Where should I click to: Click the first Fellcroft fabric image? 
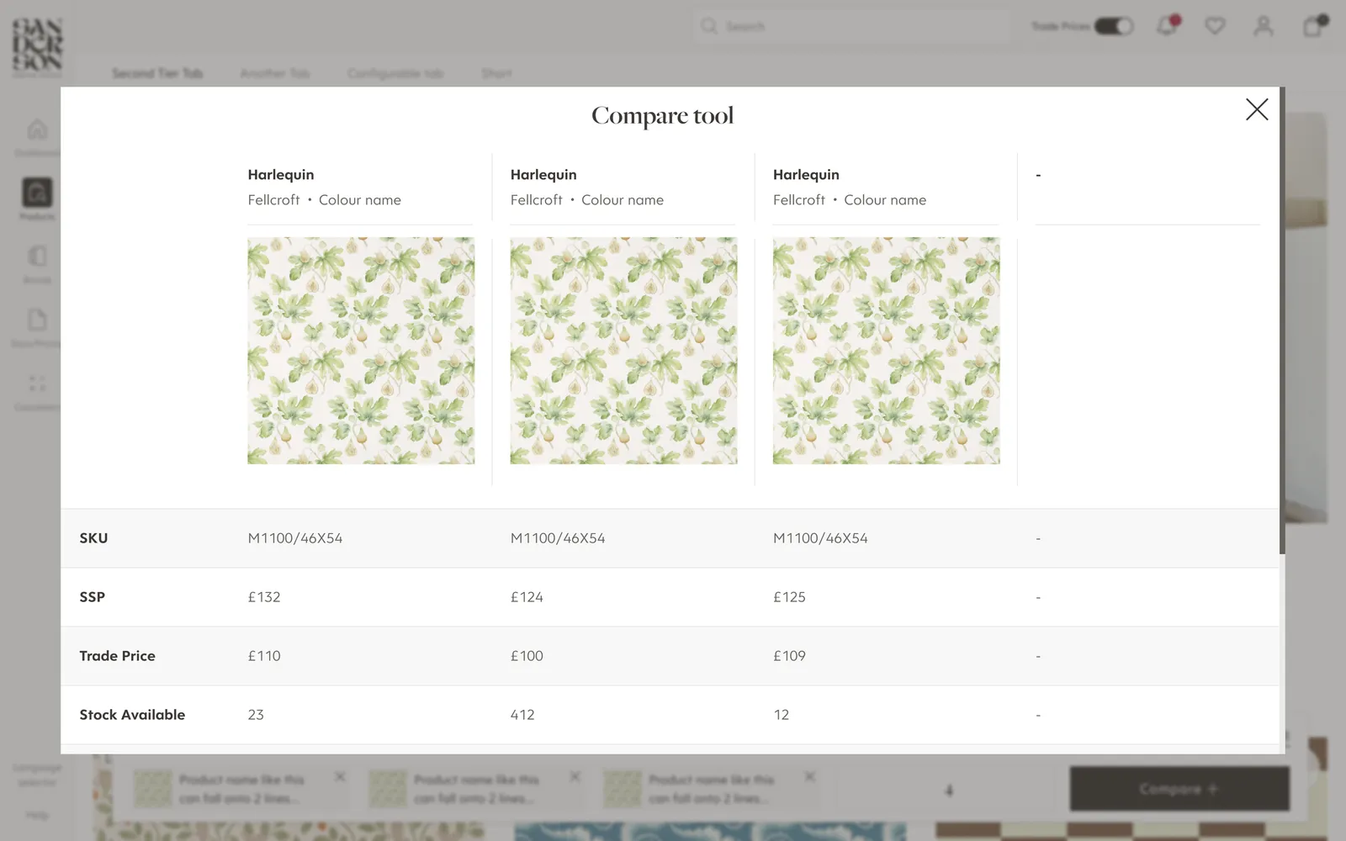[x=361, y=351]
